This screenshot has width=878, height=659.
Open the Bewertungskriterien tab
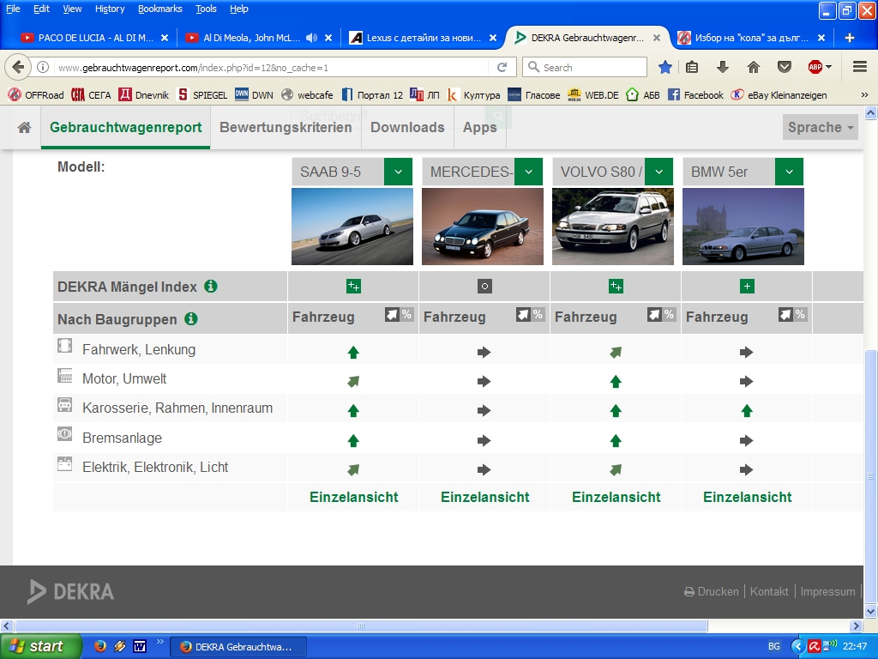coord(286,127)
